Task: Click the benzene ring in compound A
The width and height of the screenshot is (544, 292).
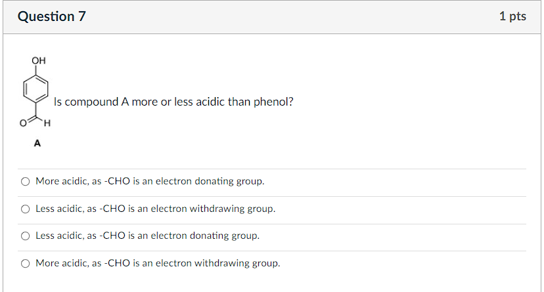Action: coord(35,89)
